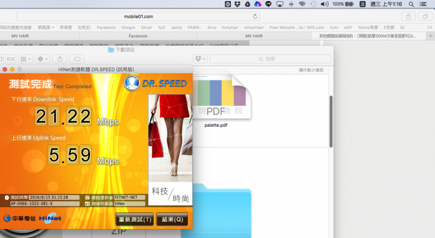Open the Finder Dropbox toolbar dropdown
This screenshot has height=238, width=435.
pos(200,59)
